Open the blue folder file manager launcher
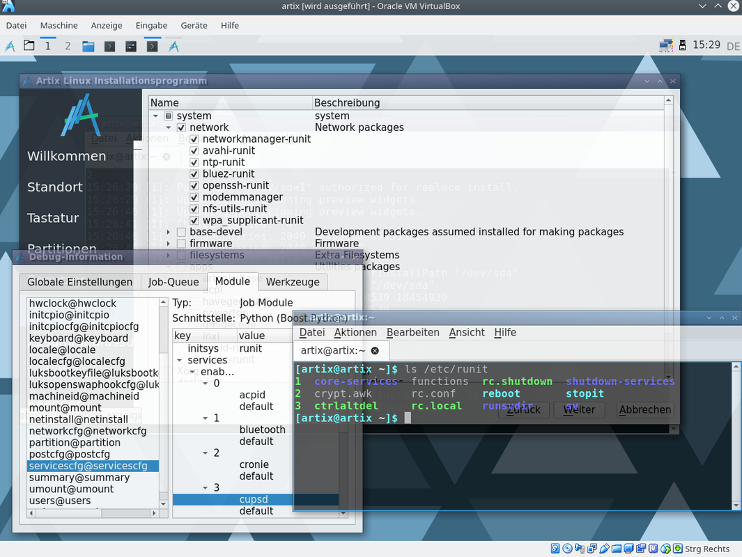The height and width of the screenshot is (557, 742). click(88, 47)
